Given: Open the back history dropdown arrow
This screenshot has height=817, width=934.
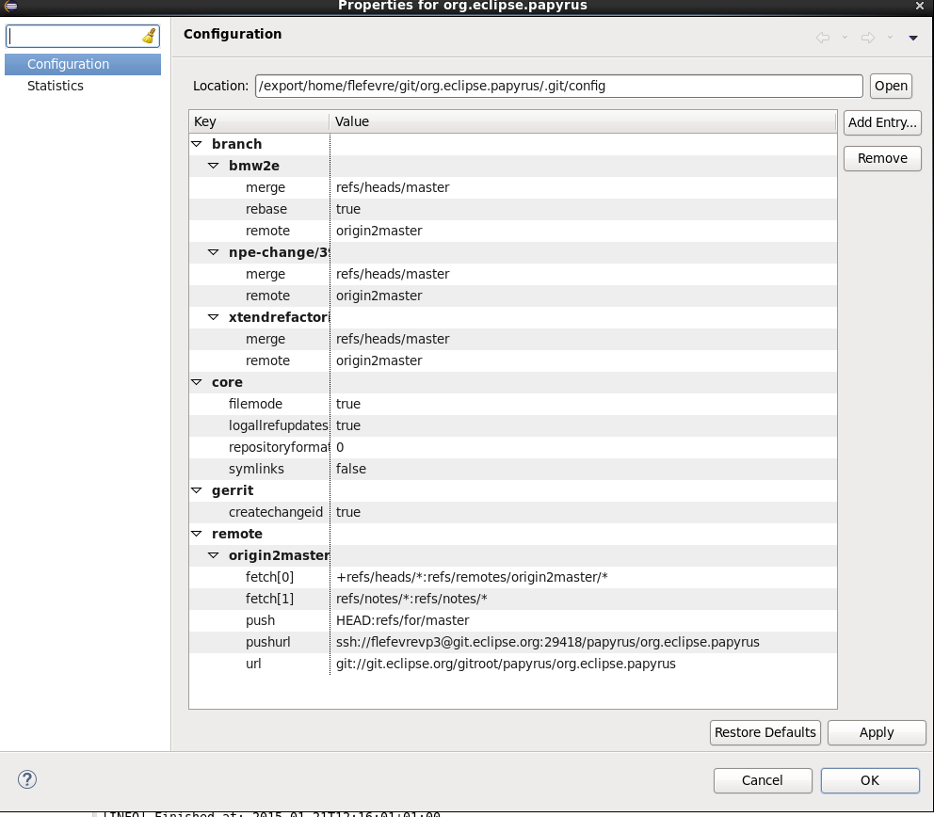Looking at the screenshot, I should point(845,38).
